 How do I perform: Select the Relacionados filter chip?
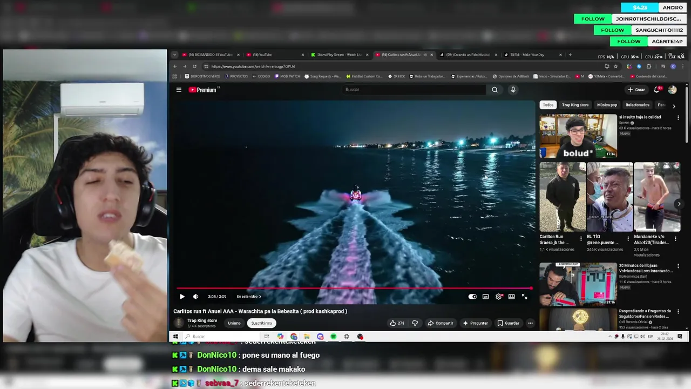pos(638,105)
